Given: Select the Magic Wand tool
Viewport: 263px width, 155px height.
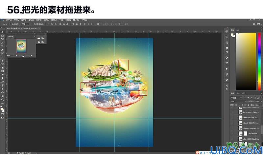Looking at the screenshot, I should pyautogui.click(x=2, y=43).
